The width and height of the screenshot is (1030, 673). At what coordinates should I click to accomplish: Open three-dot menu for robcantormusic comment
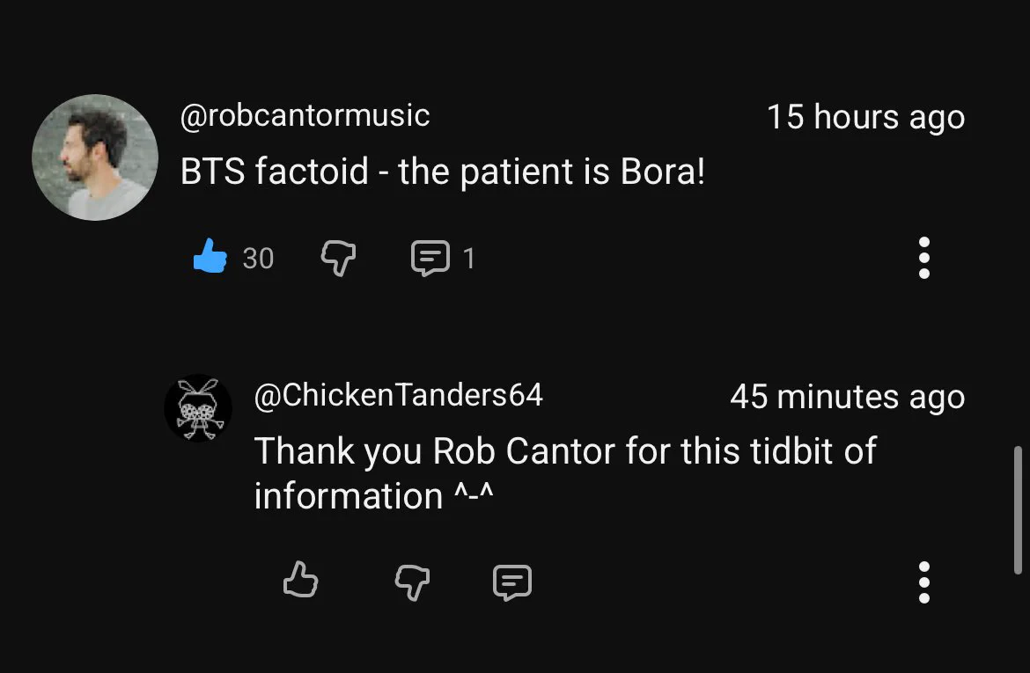point(923,258)
